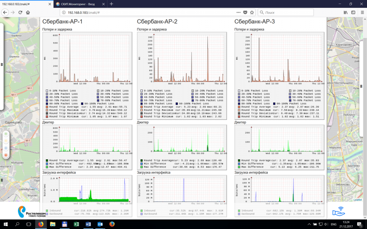
Task: Bookmark this page with the star
Action: point(252,13)
